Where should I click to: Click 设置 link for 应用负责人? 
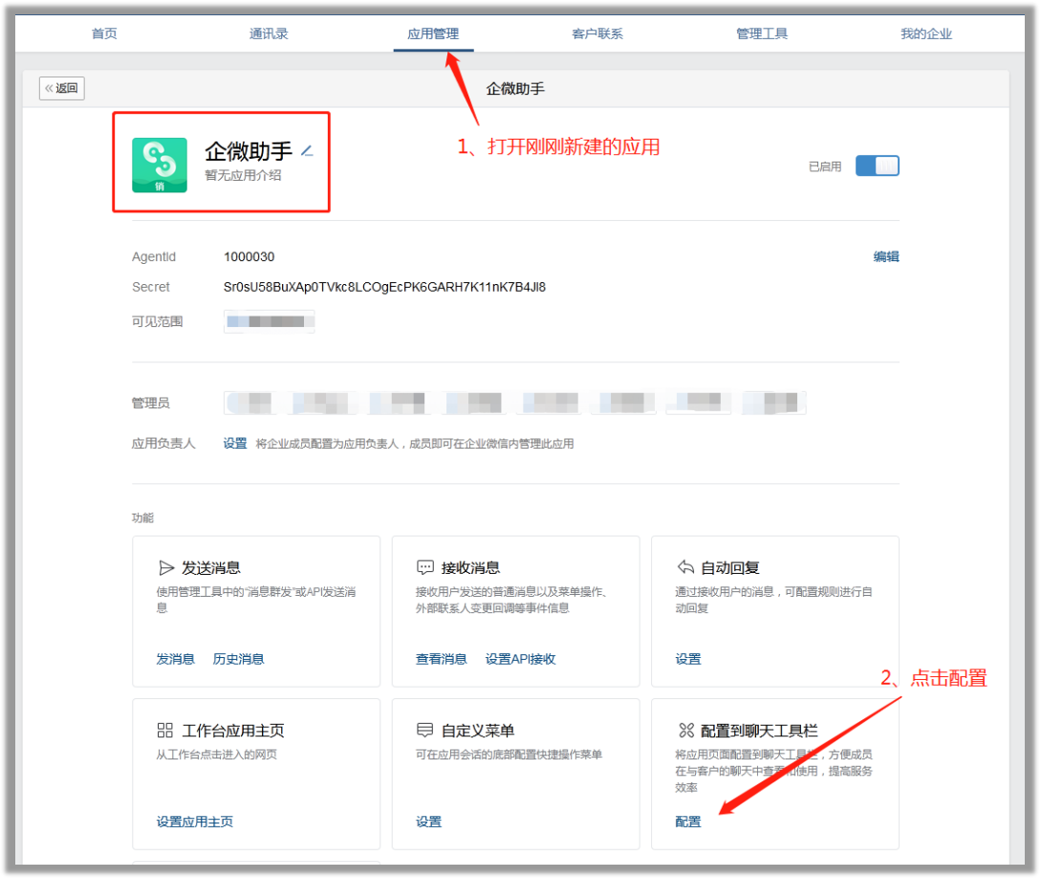pos(235,444)
